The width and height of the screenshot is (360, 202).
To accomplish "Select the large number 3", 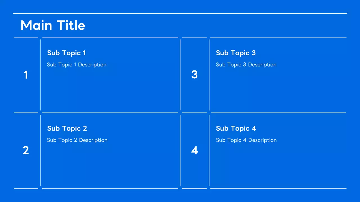I will coord(194,75).
